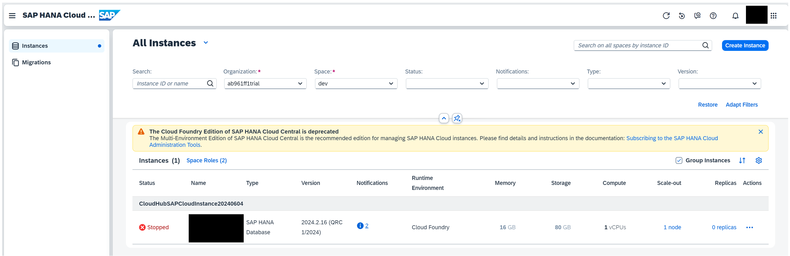This screenshot has width=790, height=256.
Task: Open the feedback icon in header
Action: (x=697, y=16)
